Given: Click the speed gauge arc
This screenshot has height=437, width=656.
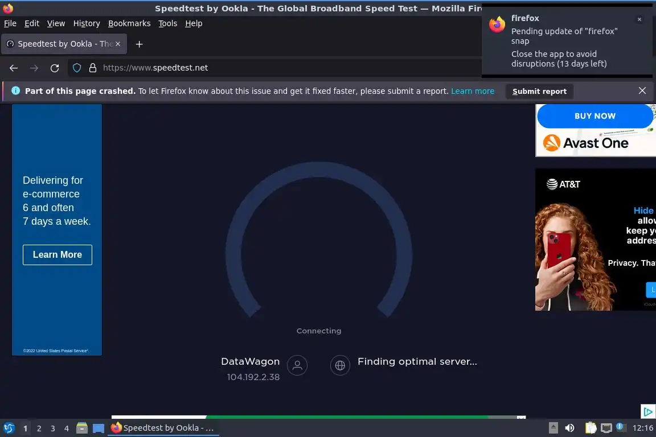Looking at the screenshot, I should pos(319,169).
